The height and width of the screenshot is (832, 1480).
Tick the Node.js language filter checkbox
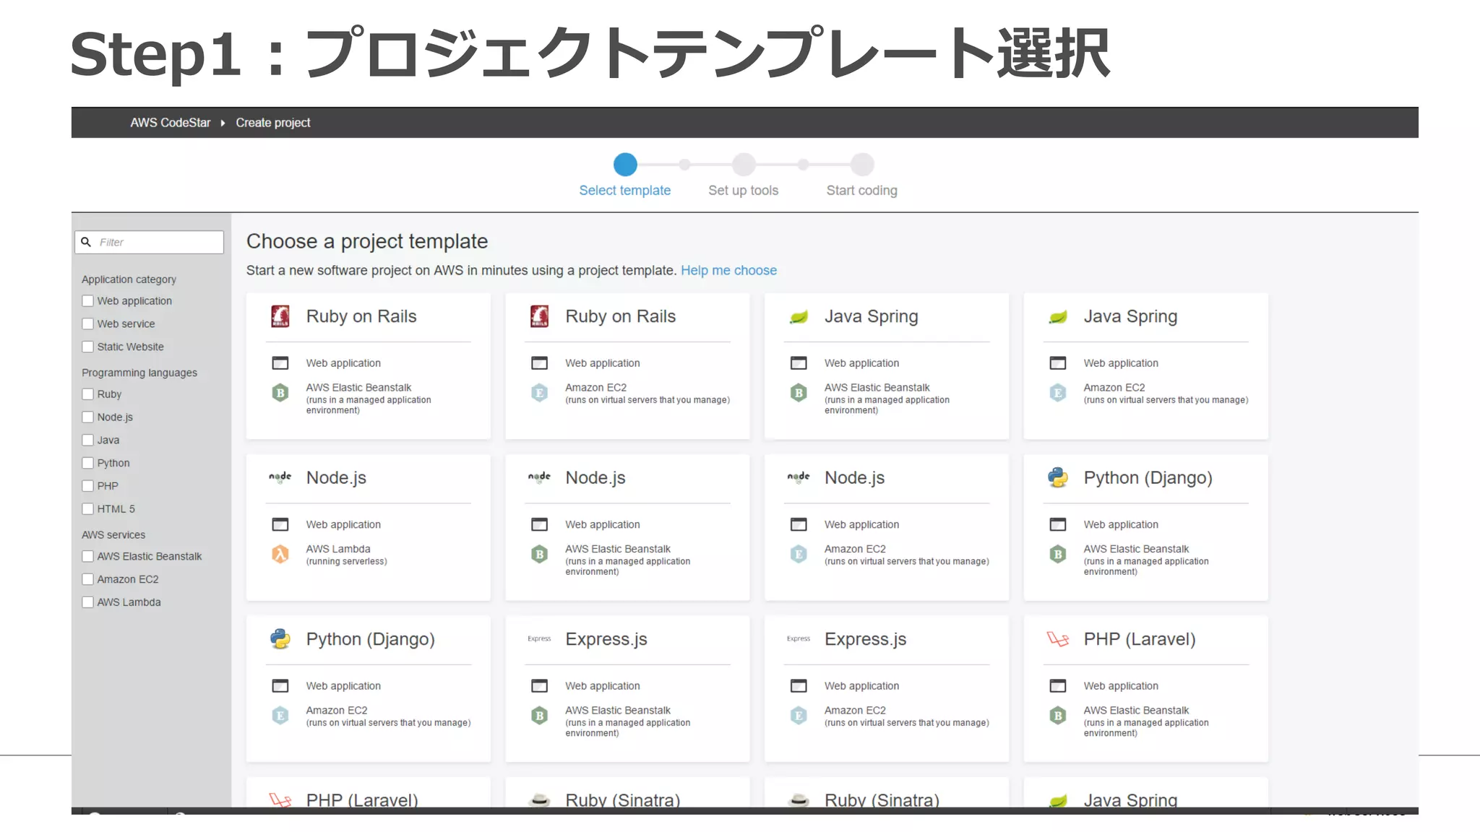tap(87, 417)
